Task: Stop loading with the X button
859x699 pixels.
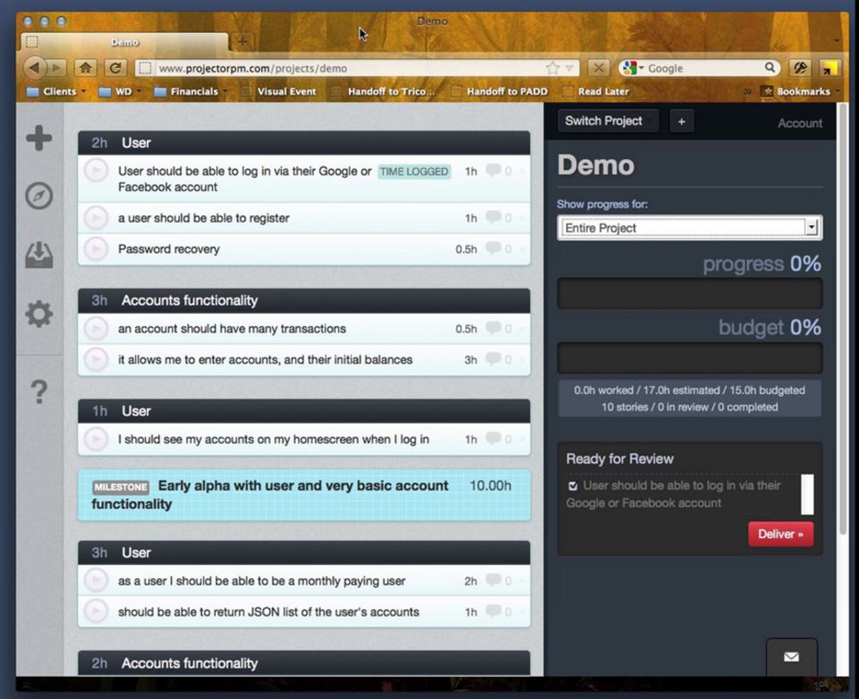Action: click(598, 68)
